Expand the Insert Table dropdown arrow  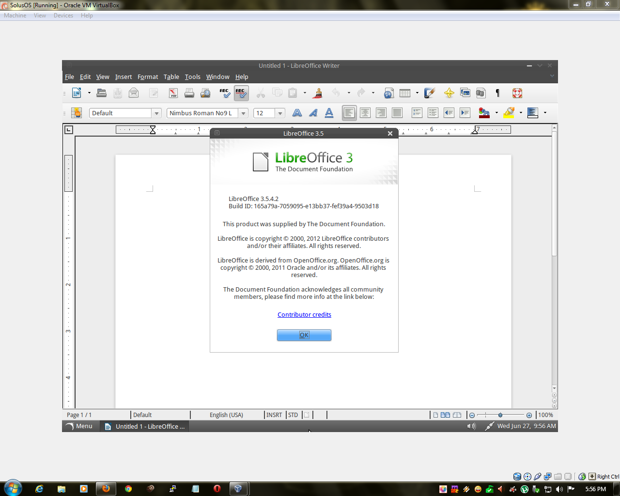click(x=417, y=93)
